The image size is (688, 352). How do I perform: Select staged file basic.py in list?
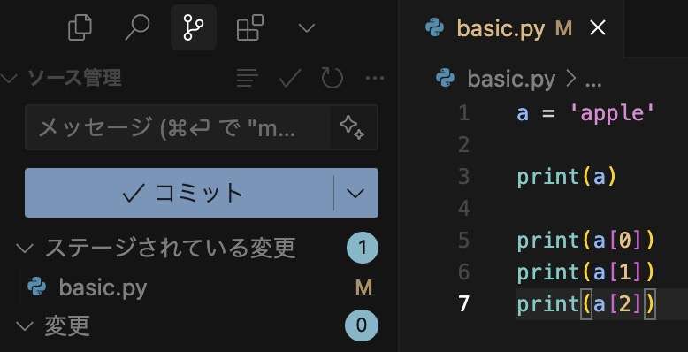(x=198, y=287)
